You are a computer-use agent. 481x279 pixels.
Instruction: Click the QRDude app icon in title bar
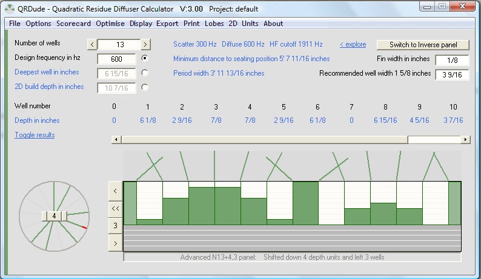(7, 9)
